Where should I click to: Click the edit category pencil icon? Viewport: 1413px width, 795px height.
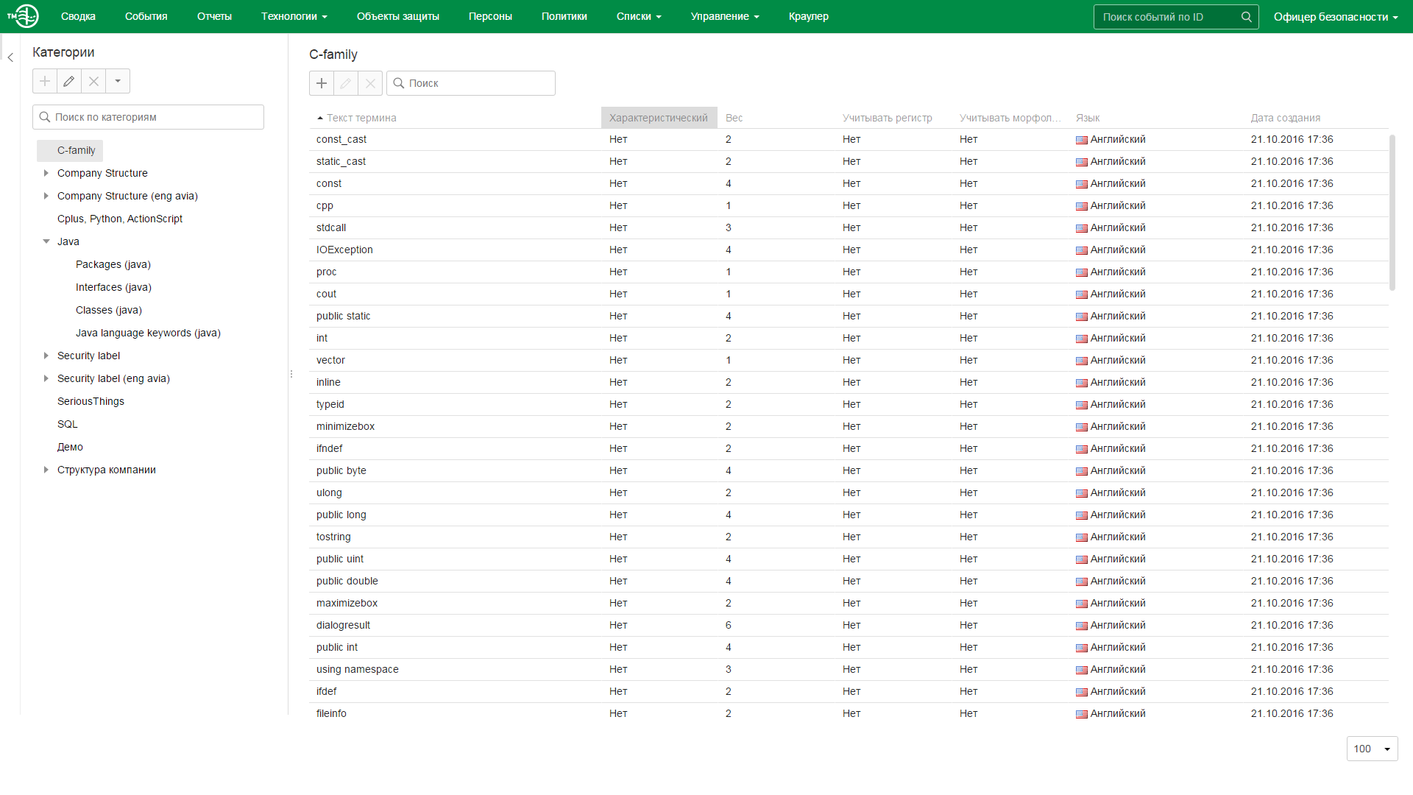click(69, 81)
